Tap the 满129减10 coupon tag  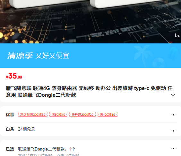108,115
